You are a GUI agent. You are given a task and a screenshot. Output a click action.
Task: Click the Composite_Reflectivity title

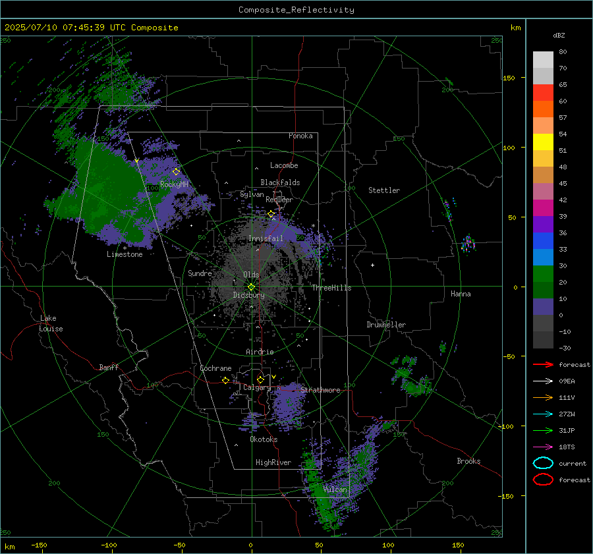click(x=296, y=10)
